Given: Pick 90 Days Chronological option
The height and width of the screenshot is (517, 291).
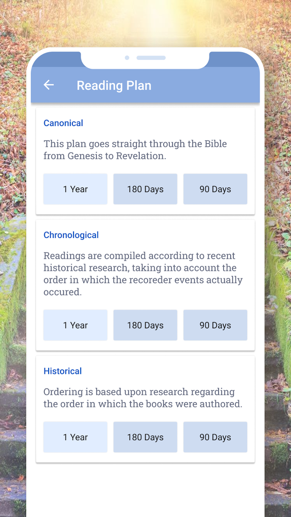Looking at the screenshot, I should point(215,325).
